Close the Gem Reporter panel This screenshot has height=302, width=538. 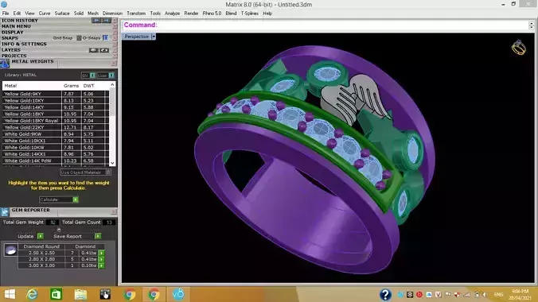(114, 212)
